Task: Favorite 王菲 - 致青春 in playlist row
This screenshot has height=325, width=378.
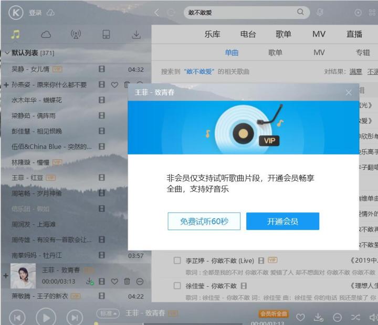Action: pyautogui.click(x=114, y=281)
